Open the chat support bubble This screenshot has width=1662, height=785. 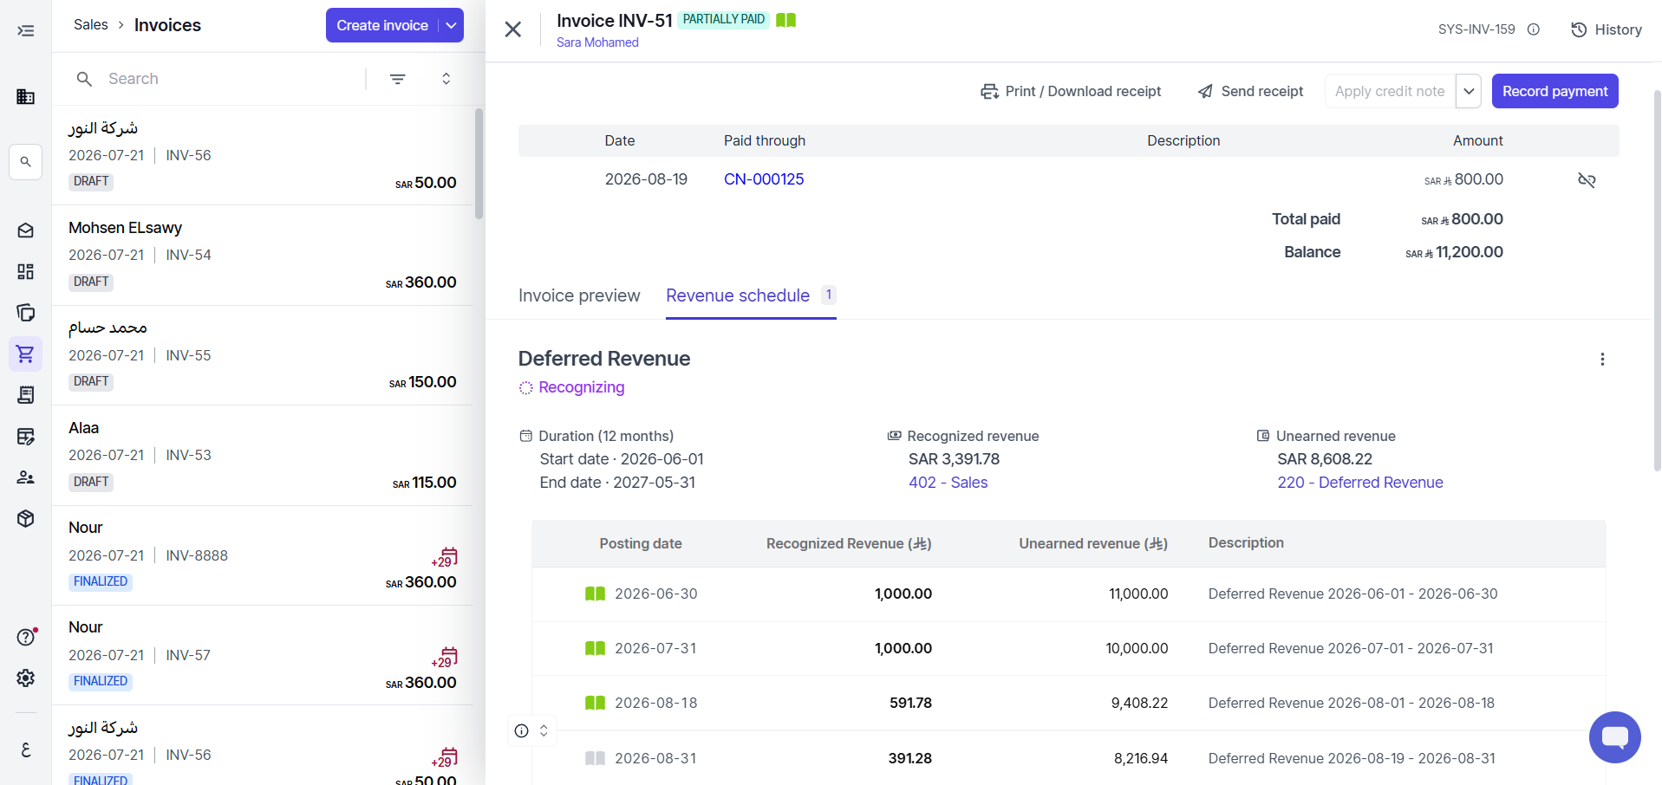click(x=1614, y=737)
